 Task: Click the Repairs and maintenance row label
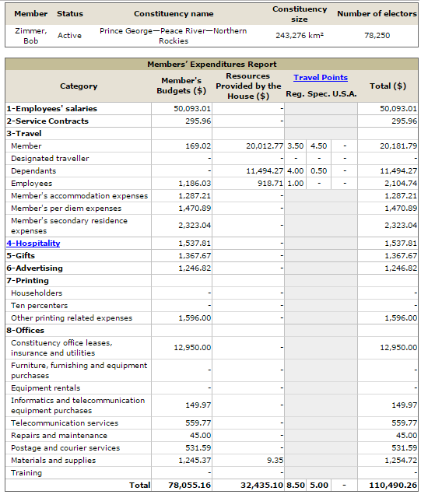coord(59,436)
